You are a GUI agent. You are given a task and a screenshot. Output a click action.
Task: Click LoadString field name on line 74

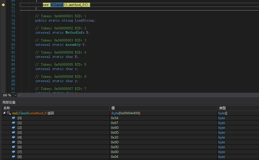84,20
